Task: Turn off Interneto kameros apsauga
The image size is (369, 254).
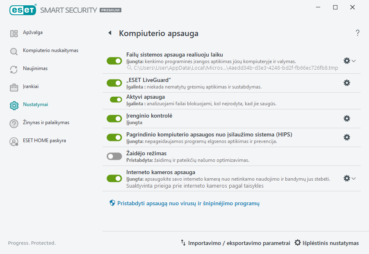Action: pos(114,178)
